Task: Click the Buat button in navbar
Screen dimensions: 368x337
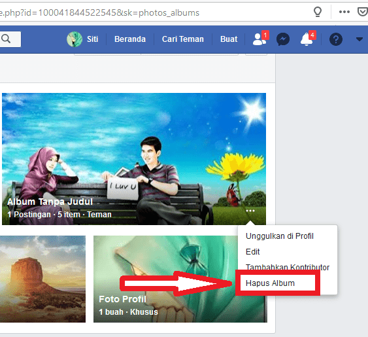Action: pos(229,39)
